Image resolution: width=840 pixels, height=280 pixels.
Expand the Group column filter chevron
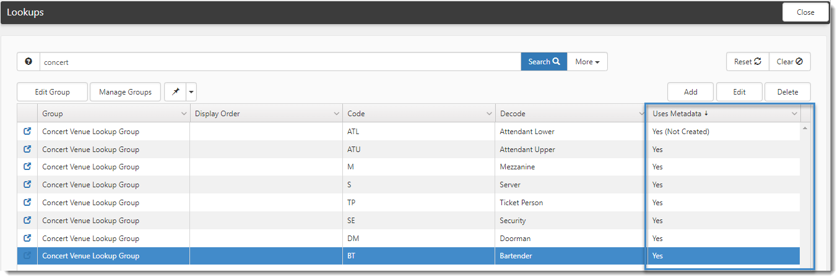click(x=184, y=114)
